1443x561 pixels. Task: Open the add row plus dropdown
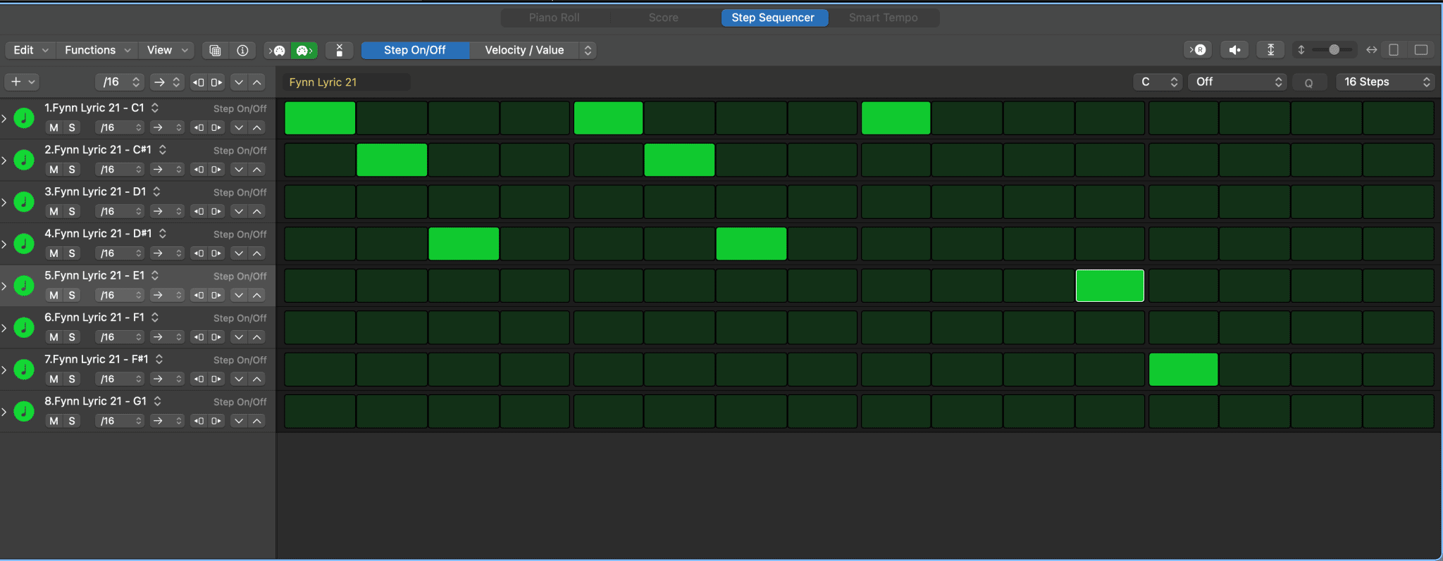coord(22,82)
